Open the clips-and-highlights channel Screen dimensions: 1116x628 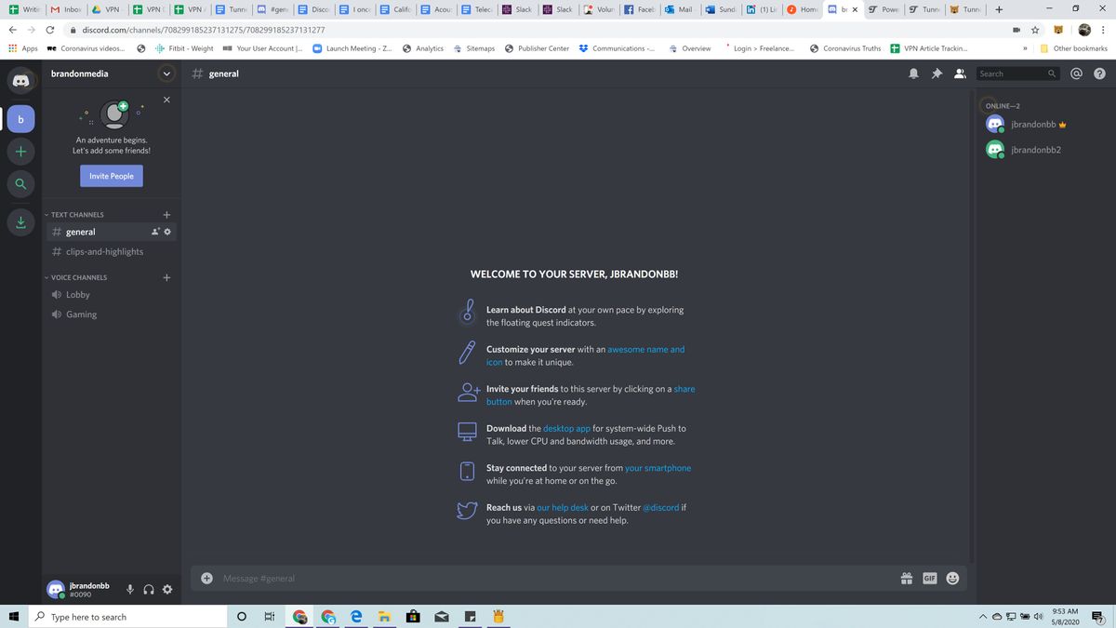[103, 251]
